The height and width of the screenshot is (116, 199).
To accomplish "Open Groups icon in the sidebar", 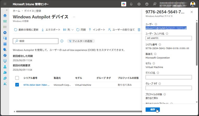I will point(5,72).
